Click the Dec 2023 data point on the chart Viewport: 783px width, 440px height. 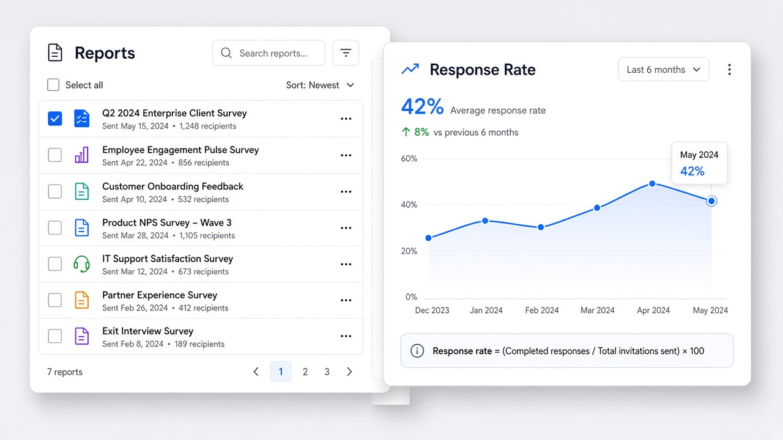click(x=428, y=238)
